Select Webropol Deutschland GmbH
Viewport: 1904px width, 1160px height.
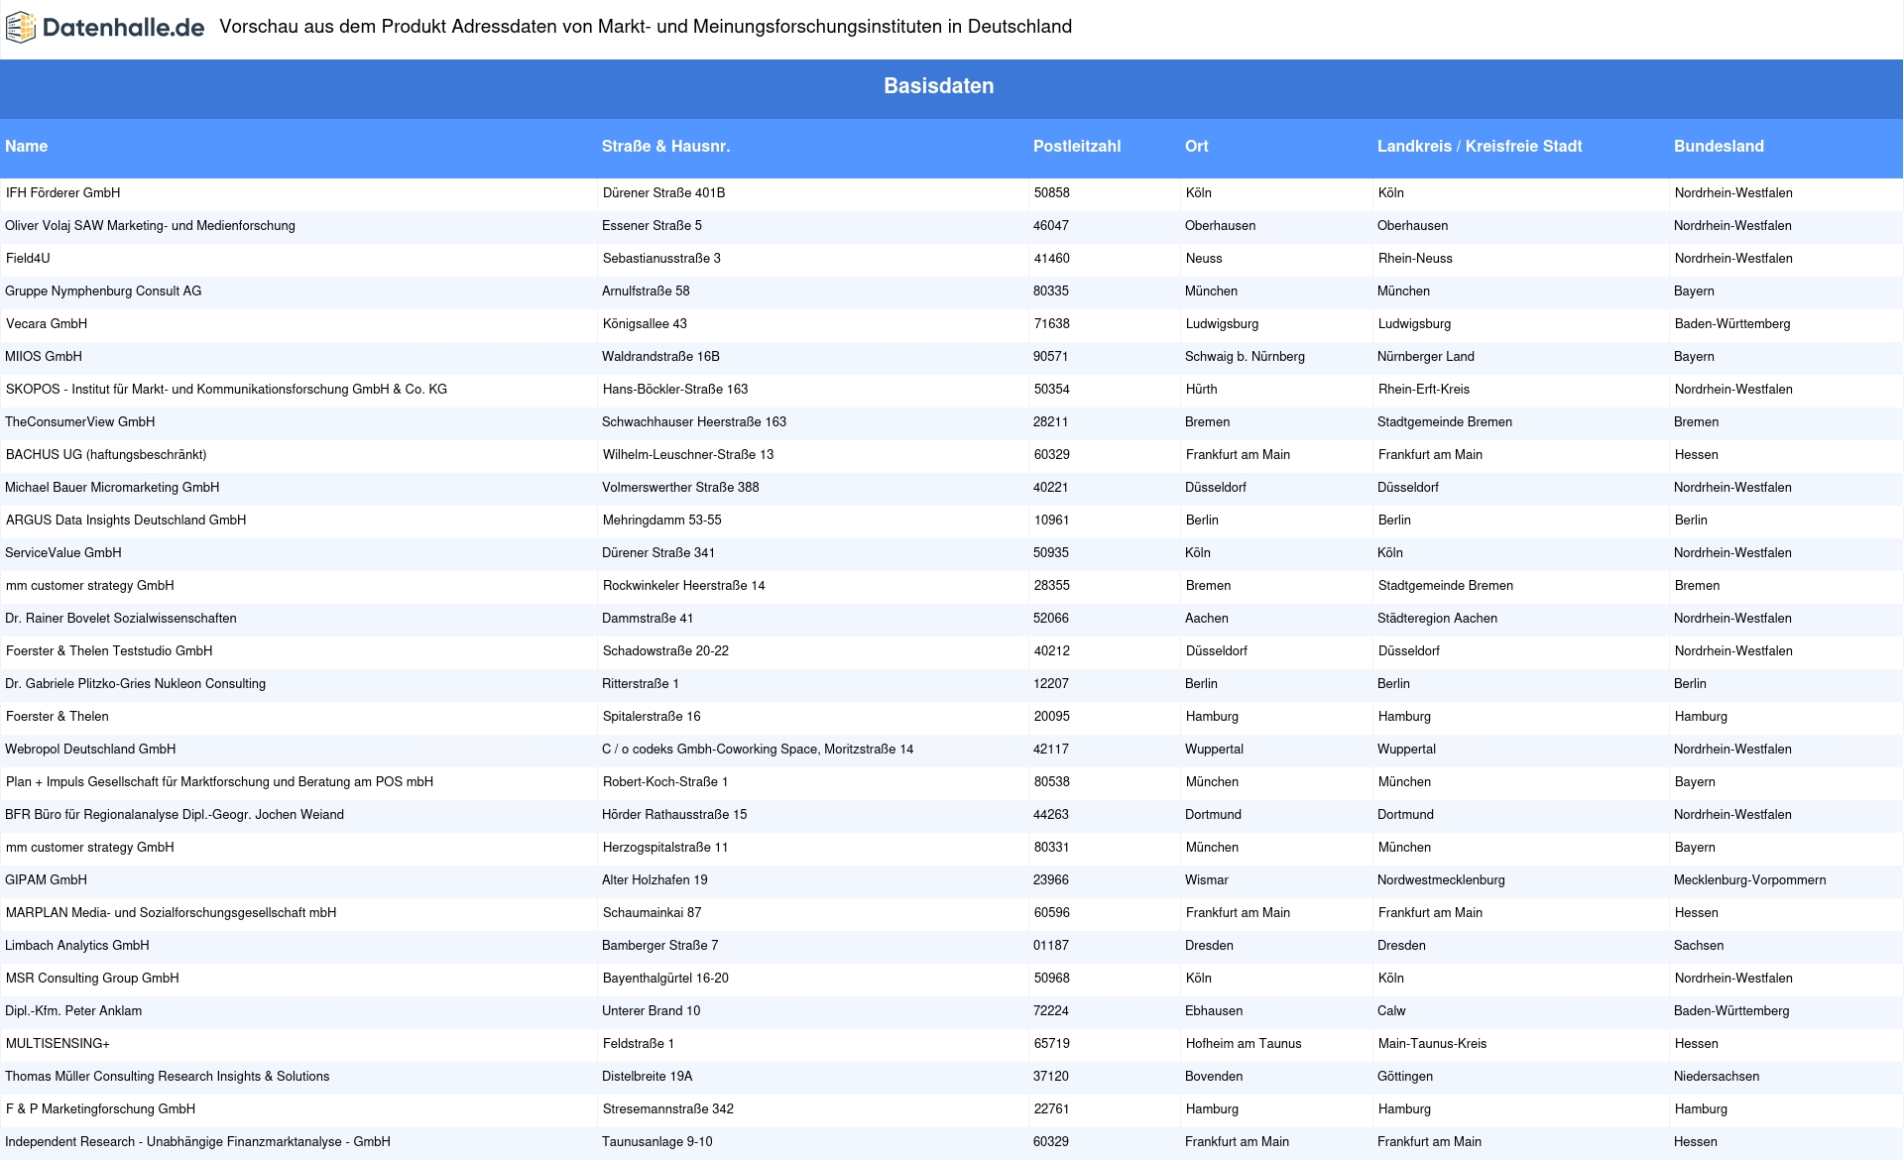90,750
